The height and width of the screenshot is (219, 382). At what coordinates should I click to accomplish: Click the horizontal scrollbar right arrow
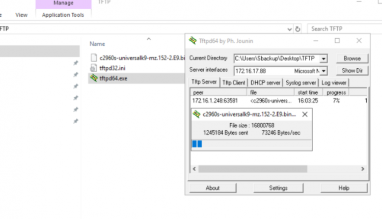tap(363, 169)
